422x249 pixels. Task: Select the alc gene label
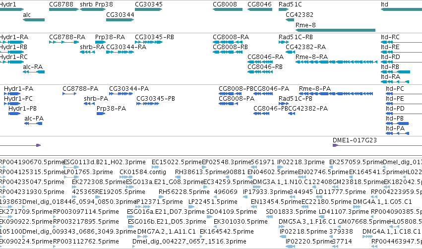click(x=27, y=15)
